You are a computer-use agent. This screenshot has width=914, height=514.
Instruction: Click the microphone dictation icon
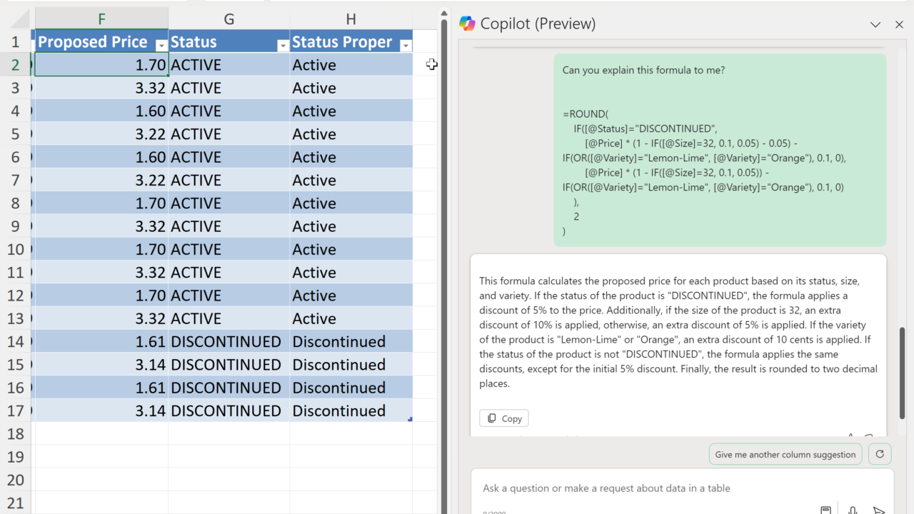coord(853,510)
